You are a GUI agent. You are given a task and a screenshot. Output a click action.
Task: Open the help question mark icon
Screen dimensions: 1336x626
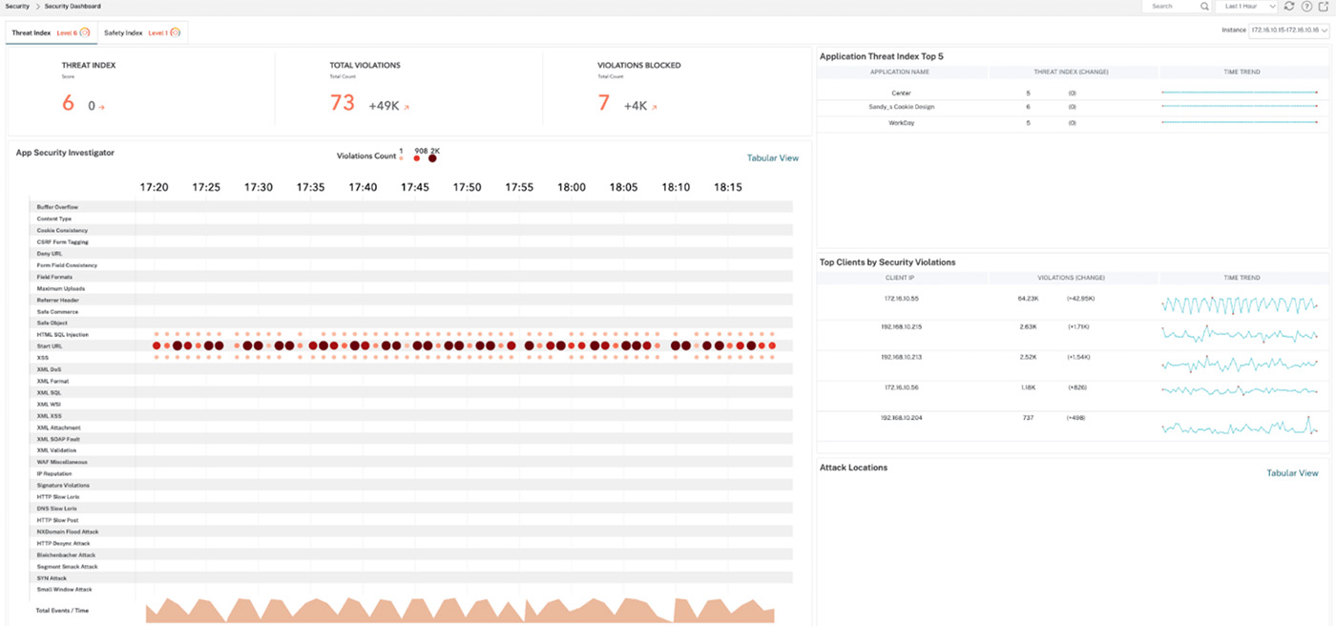click(x=1306, y=6)
